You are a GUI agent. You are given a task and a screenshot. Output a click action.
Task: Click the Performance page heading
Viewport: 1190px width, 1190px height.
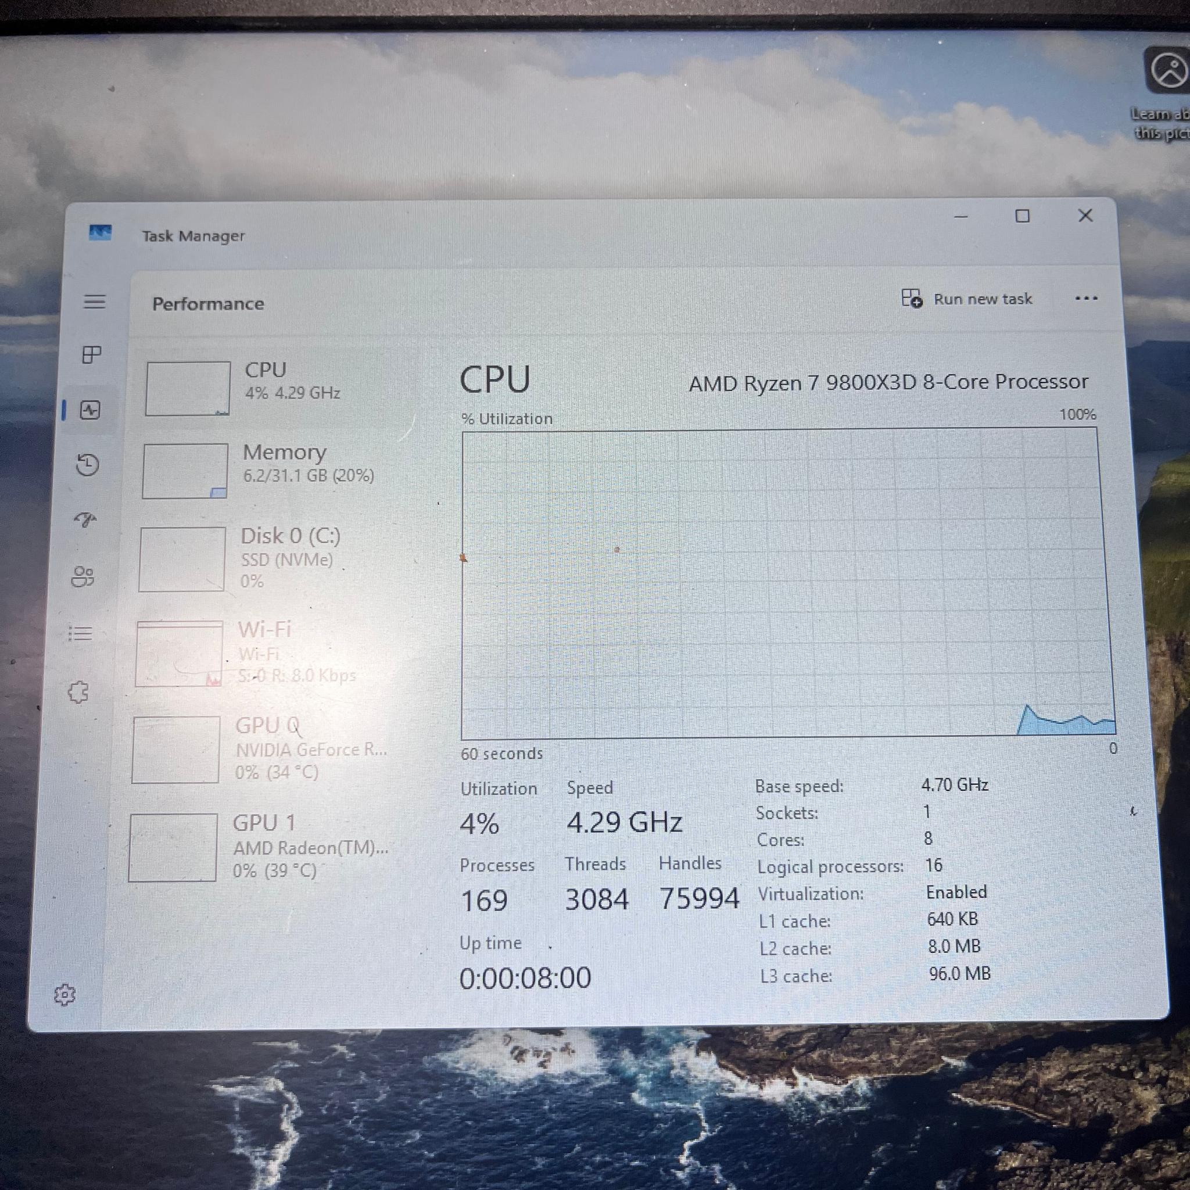pyautogui.click(x=208, y=304)
